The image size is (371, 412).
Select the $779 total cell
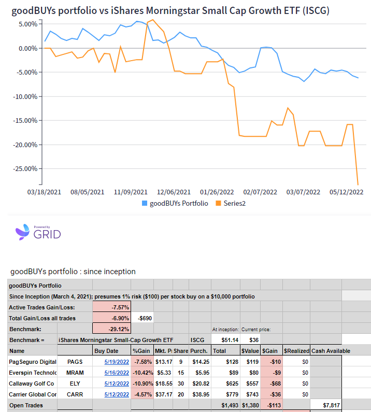tap(226, 395)
